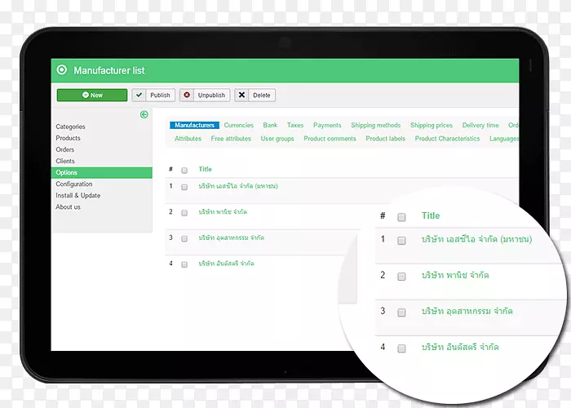Switch to Shipping methods tab
The height and width of the screenshot is (408, 571).
[376, 125]
